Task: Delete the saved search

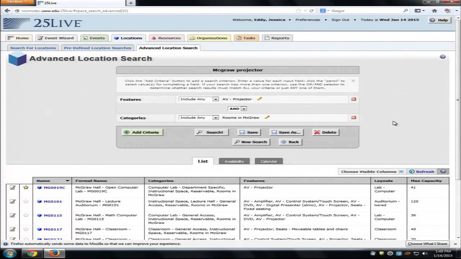Action: tap(326, 132)
